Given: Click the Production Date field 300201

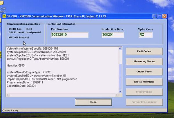Looking at the screenshot, I should tap(113, 35).
